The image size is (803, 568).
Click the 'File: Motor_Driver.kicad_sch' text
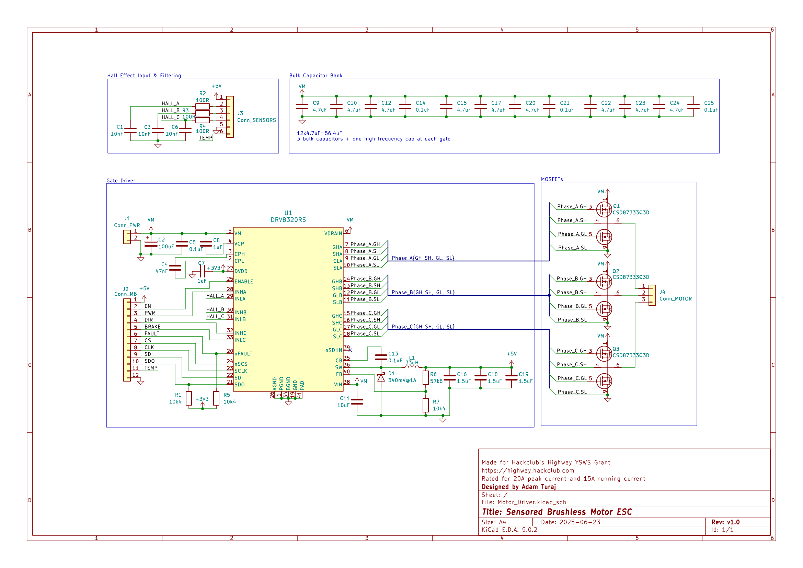(x=524, y=502)
